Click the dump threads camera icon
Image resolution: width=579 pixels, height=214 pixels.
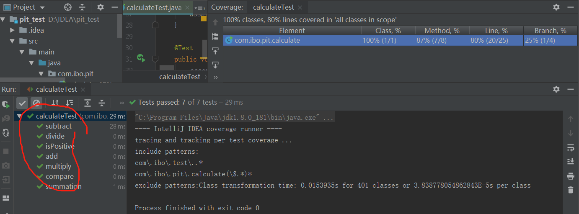(x=6, y=165)
